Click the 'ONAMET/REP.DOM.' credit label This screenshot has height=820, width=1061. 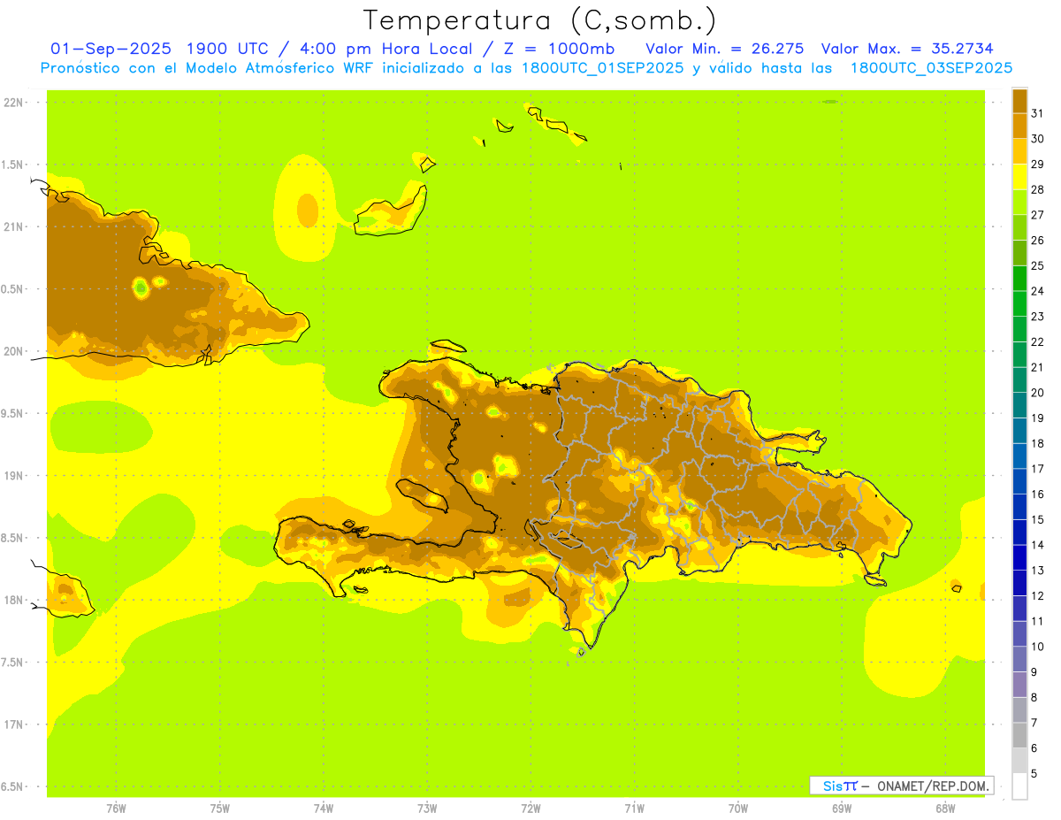(933, 786)
